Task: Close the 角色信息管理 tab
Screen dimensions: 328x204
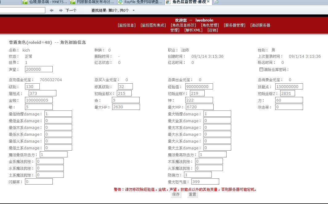Action: point(208,2)
